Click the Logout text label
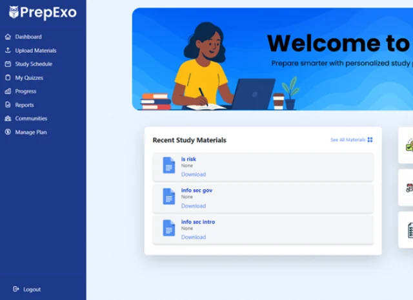The height and width of the screenshot is (300, 413). click(x=32, y=289)
